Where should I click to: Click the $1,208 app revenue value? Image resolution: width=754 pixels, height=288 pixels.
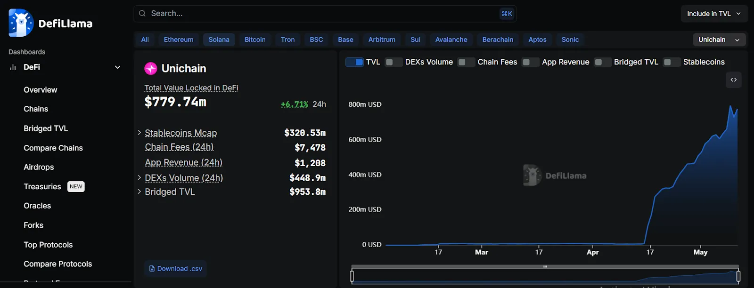(310, 163)
